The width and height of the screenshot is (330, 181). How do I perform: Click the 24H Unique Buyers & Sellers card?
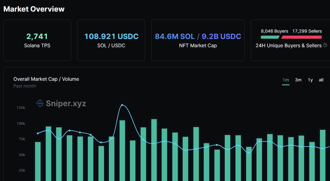point(291,40)
